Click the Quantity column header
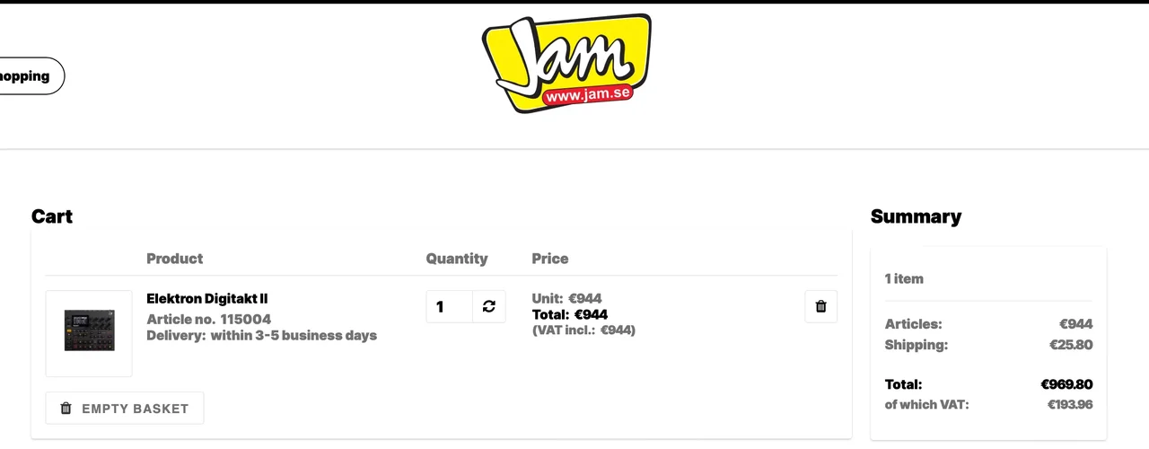 pyautogui.click(x=457, y=259)
